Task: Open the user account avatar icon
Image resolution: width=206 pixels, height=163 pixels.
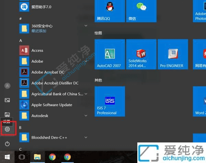Action: [x=7, y=86]
